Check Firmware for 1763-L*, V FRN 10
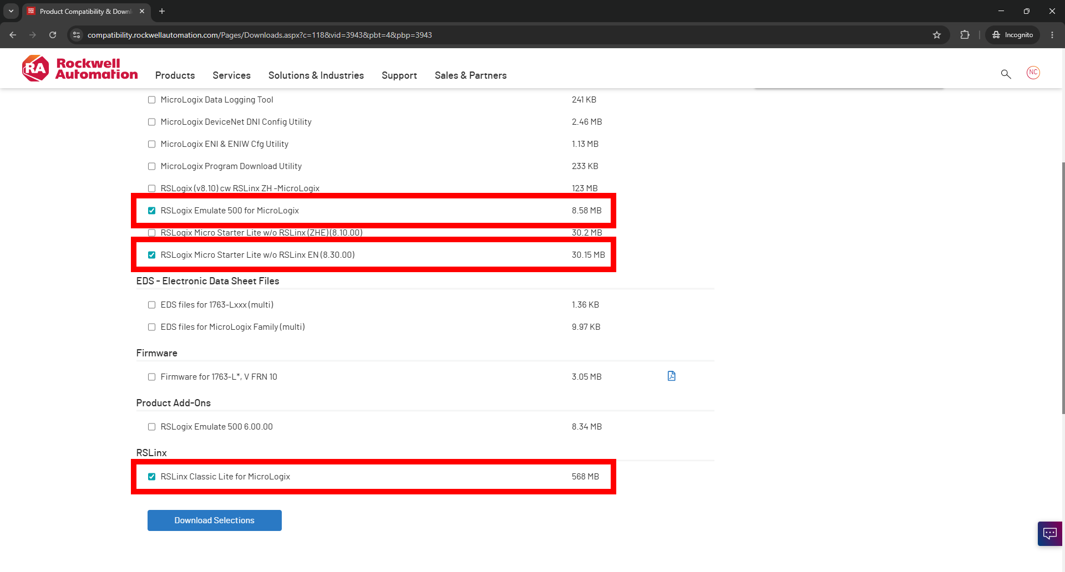 [151, 377]
